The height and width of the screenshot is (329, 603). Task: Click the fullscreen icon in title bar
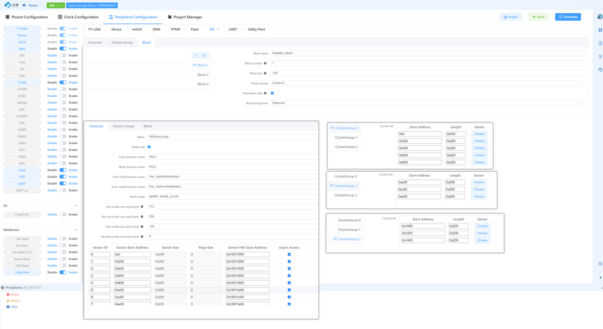coord(593,3)
